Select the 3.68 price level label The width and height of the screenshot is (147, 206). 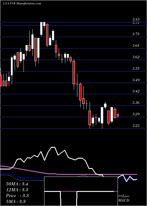136,46
